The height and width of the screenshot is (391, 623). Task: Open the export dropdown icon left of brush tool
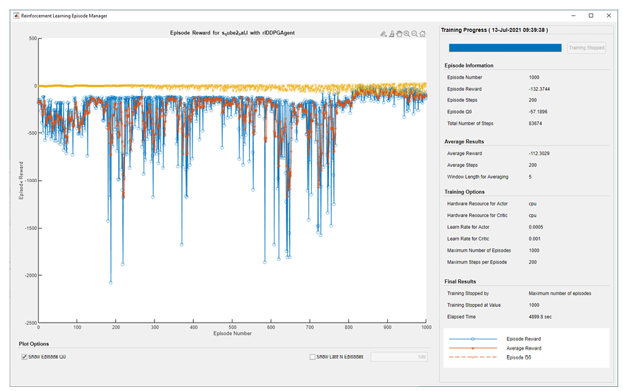pyautogui.click(x=383, y=33)
